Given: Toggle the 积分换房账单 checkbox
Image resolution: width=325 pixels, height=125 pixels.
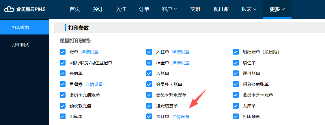Looking at the screenshot, I should click(236, 84).
